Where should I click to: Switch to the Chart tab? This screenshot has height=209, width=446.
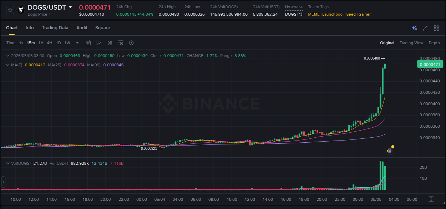[12, 28]
